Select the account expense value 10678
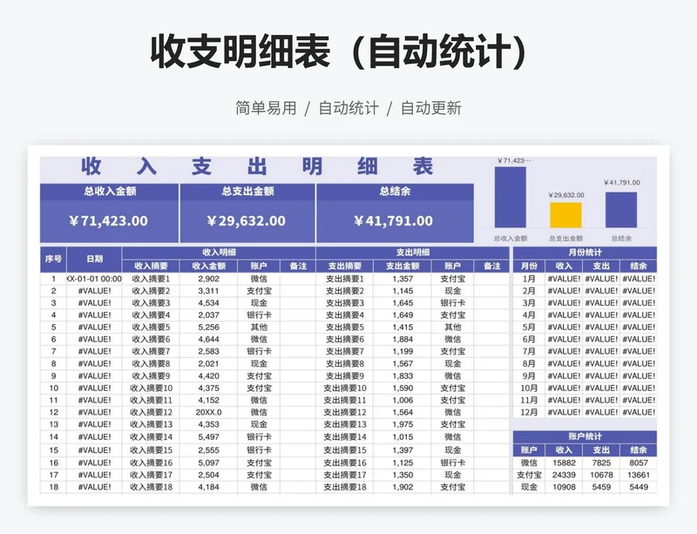697x534 pixels. pos(601,475)
